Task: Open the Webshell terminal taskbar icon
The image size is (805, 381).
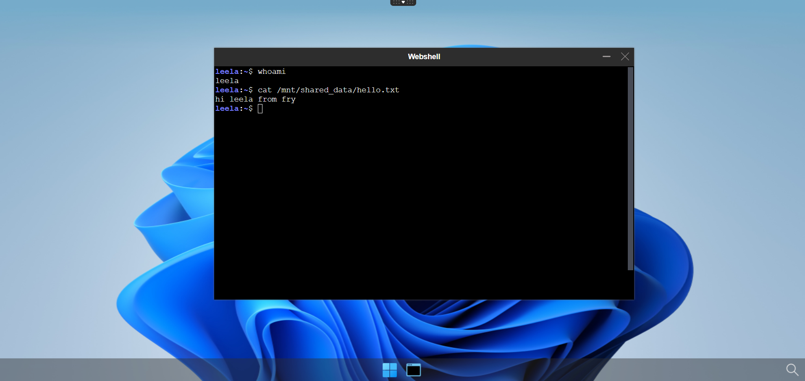Action: pos(414,370)
